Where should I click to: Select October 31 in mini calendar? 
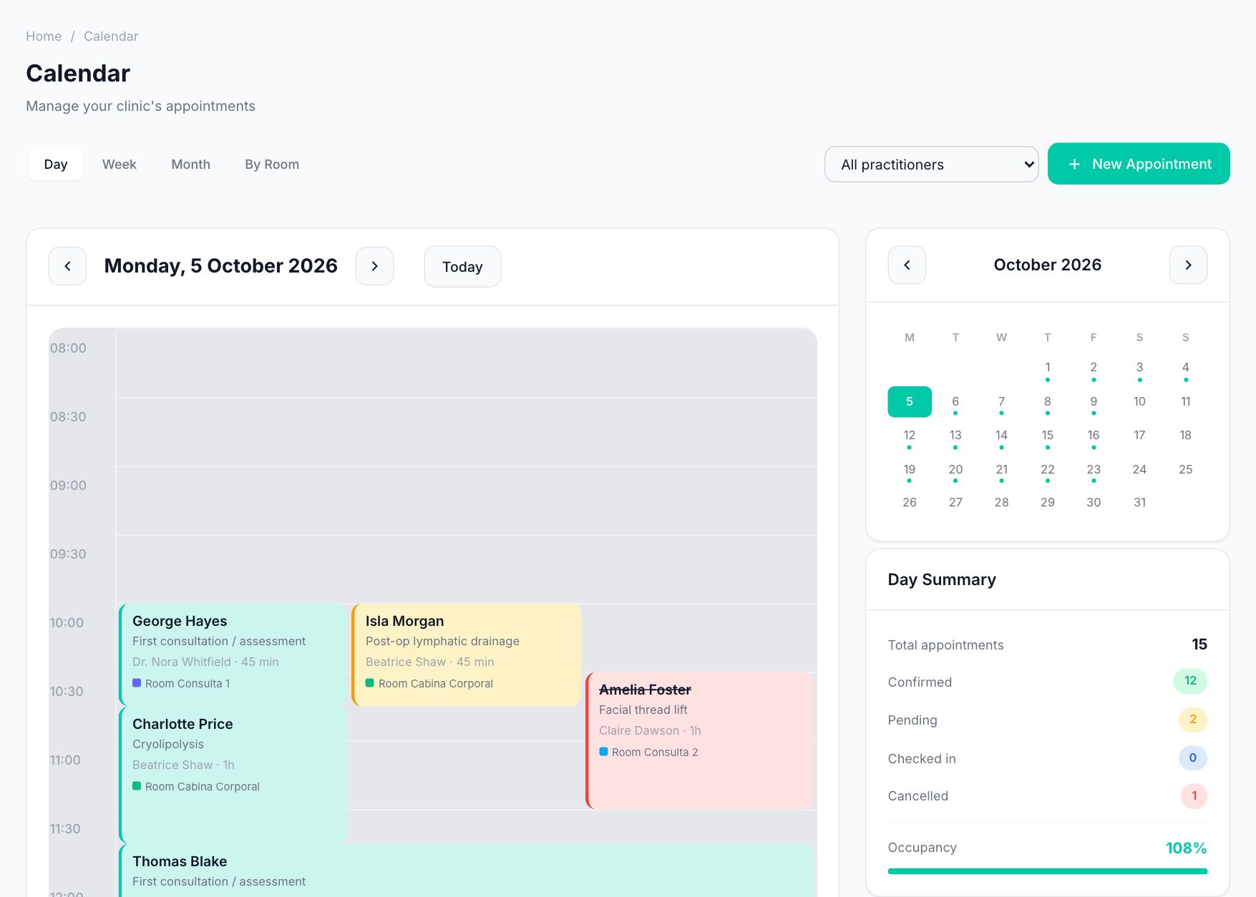tap(1139, 503)
